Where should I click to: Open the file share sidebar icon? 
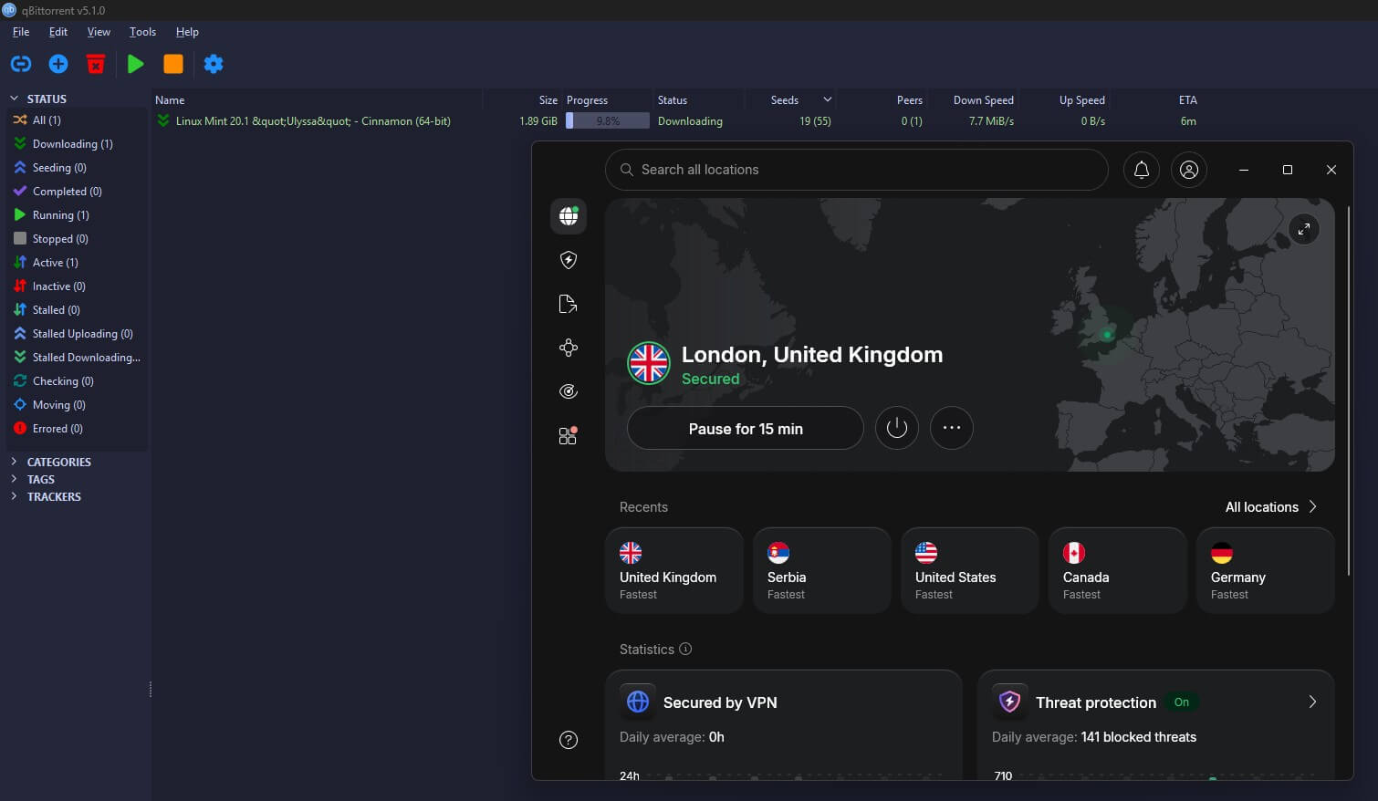[569, 304]
